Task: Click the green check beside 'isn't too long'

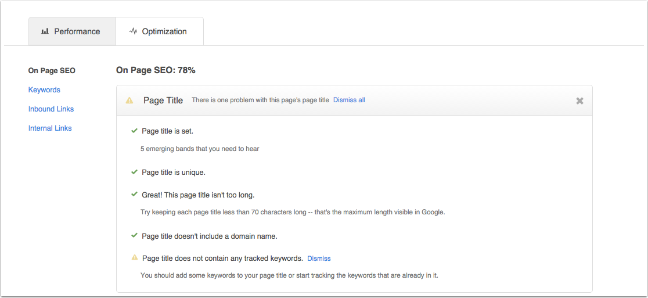Action: [x=134, y=194]
